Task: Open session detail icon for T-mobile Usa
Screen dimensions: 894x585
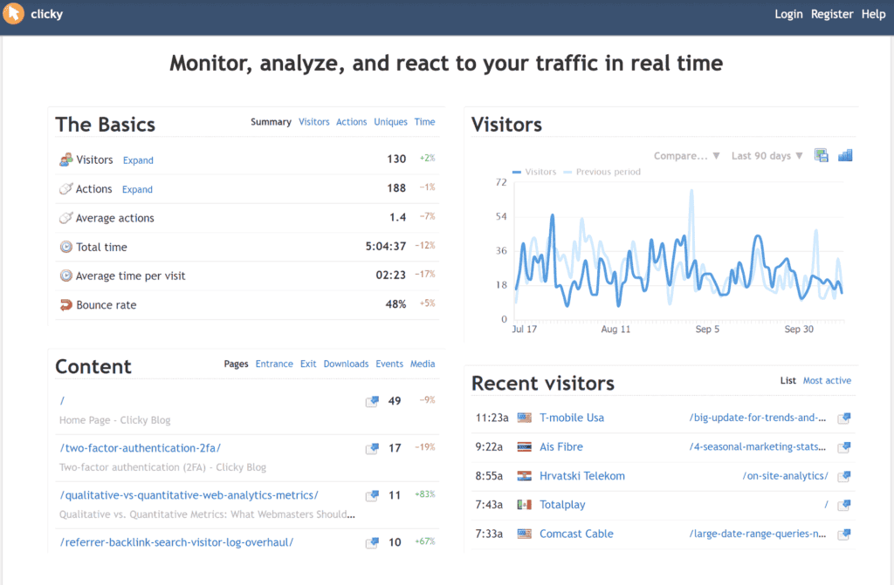Action: pyautogui.click(x=843, y=418)
